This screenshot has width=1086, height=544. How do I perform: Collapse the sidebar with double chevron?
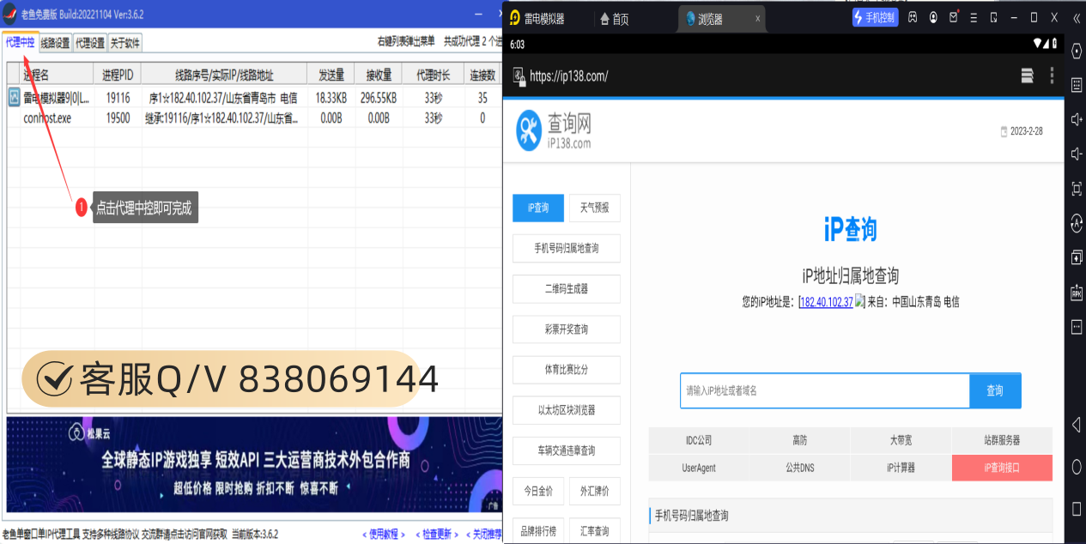pyautogui.click(x=1077, y=18)
